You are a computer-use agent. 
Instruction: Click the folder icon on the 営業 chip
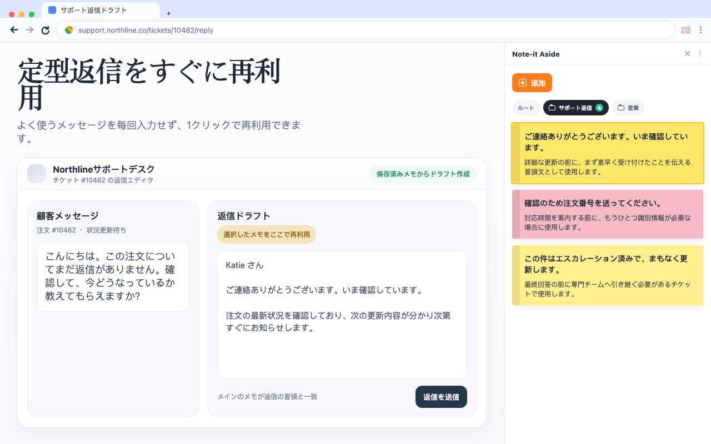(x=620, y=108)
